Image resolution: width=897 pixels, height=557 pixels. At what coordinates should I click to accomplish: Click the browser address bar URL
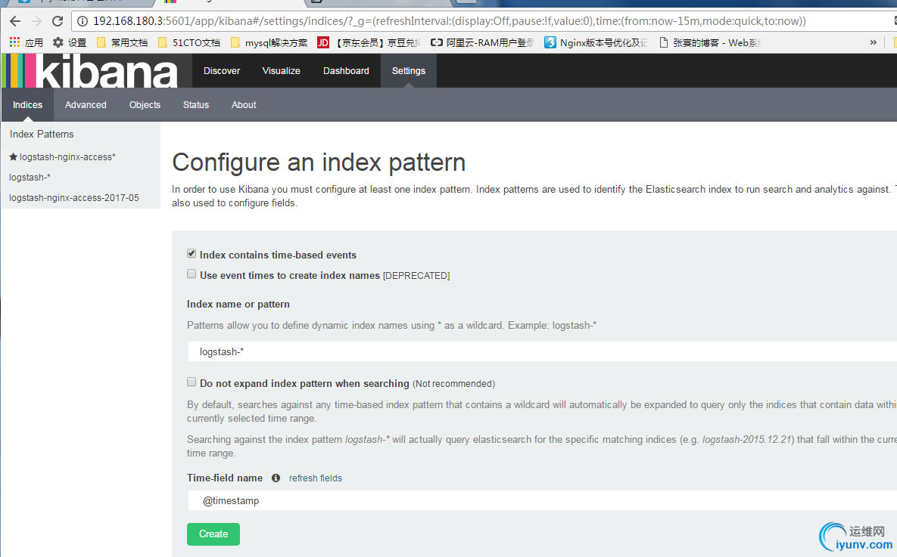[449, 21]
